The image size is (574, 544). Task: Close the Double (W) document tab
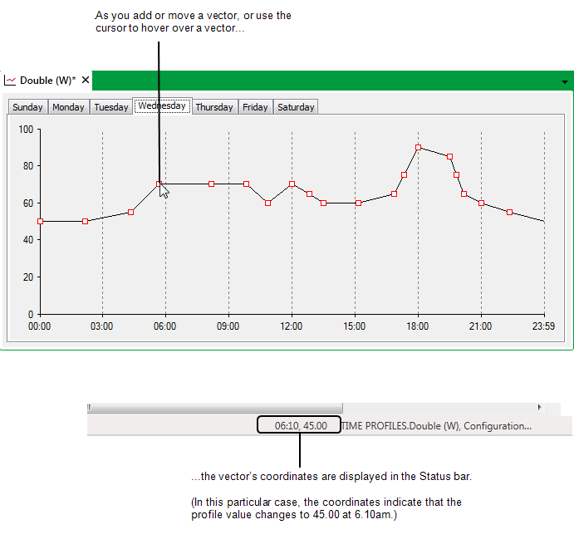point(86,81)
